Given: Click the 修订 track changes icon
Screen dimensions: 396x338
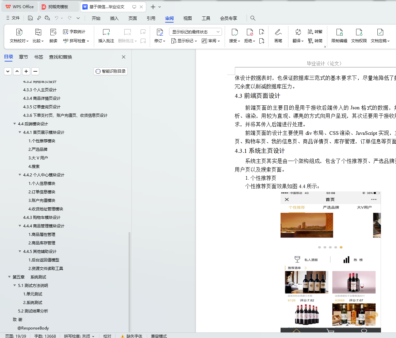Looking at the screenshot, I should pyautogui.click(x=160, y=32).
